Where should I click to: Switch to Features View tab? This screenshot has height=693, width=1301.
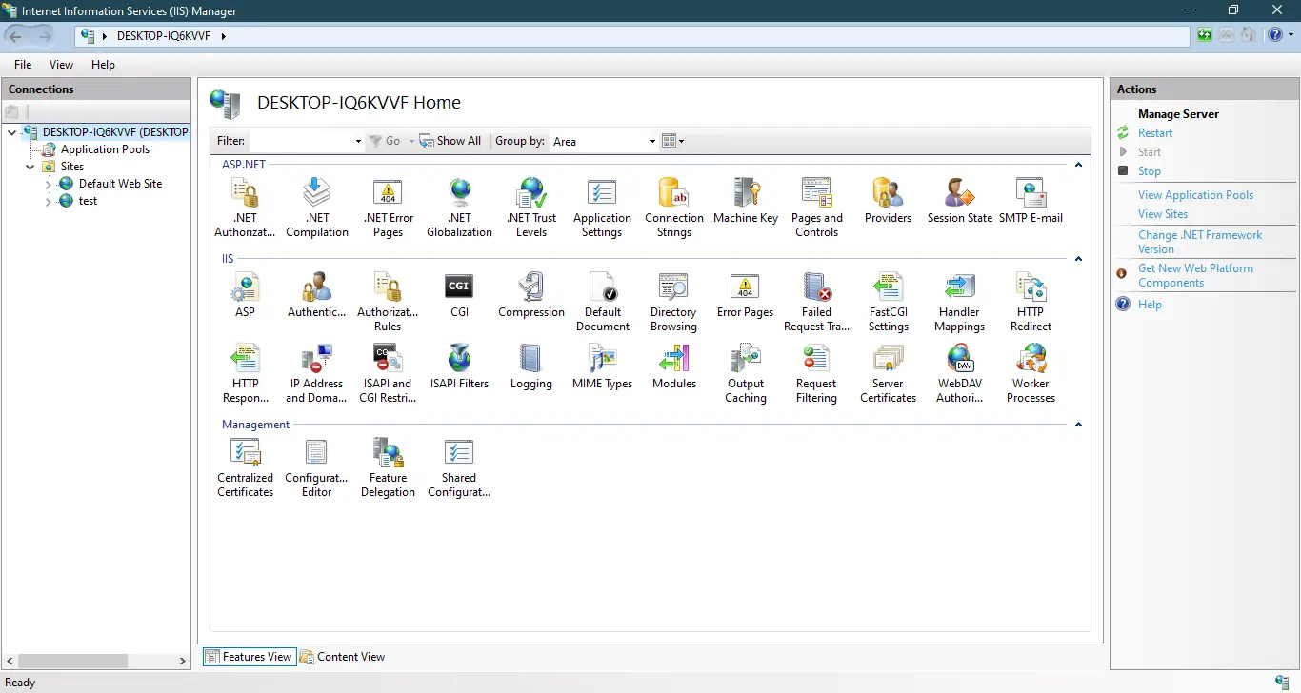click(248, 657)
